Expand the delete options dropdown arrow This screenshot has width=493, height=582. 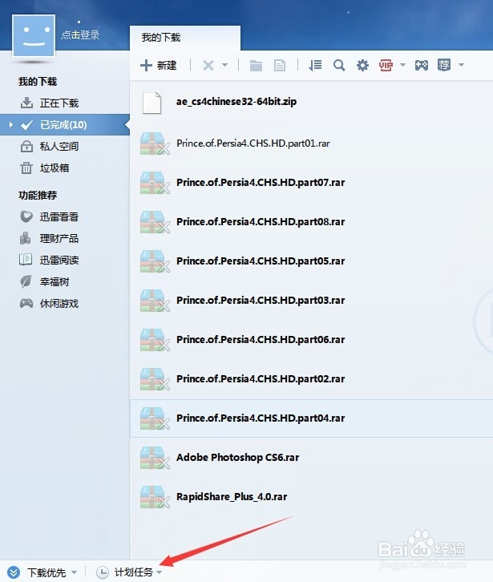[225, 65]
